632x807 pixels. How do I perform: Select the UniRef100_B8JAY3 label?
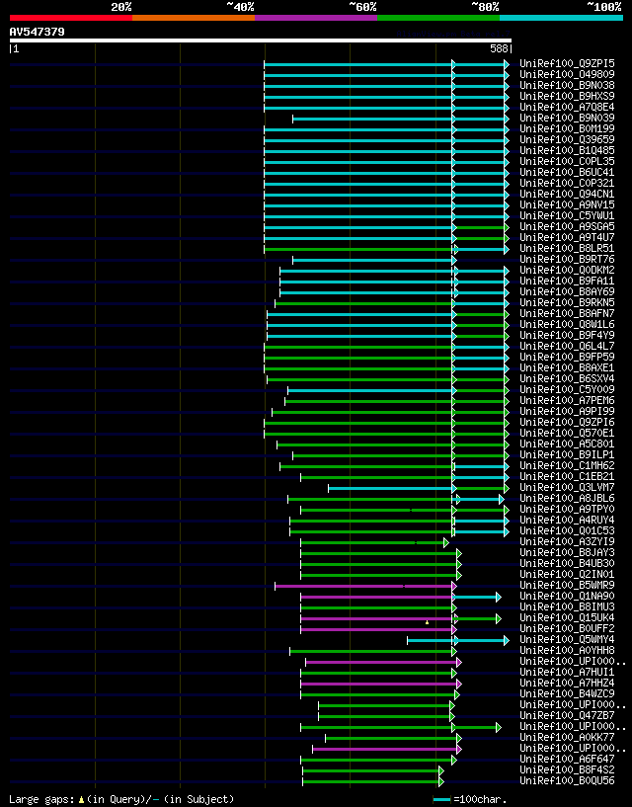[567, 553]
